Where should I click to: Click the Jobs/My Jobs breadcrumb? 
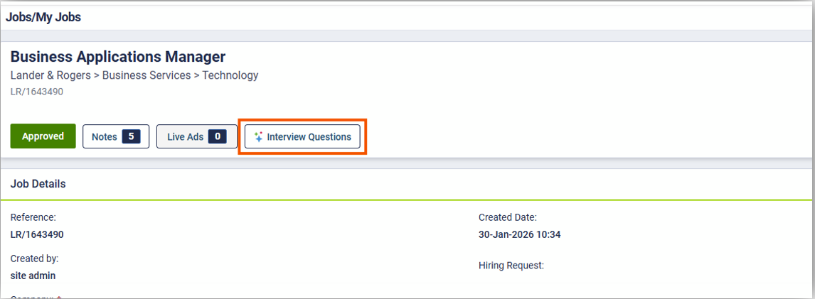43,17
